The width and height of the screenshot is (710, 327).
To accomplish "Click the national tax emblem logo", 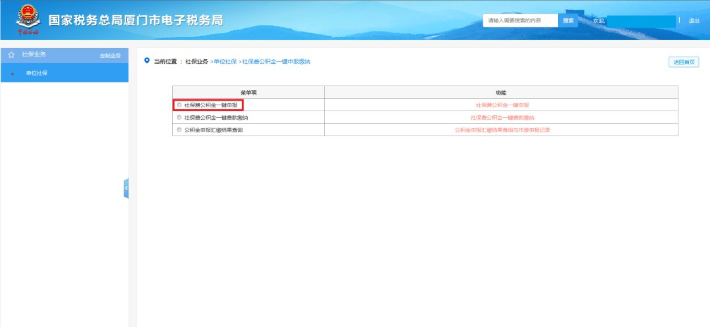I will [28, 20].
